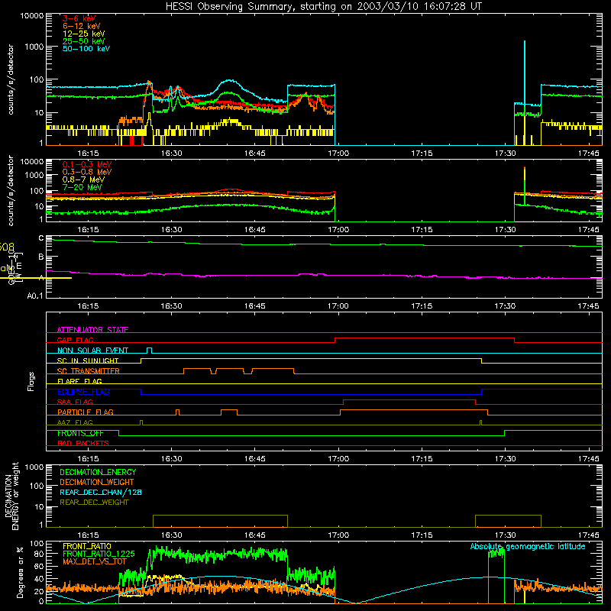The image size is (611, 611).
Task: Click the ATTENUATOR_STATE flag label
Action: [92, 330]
